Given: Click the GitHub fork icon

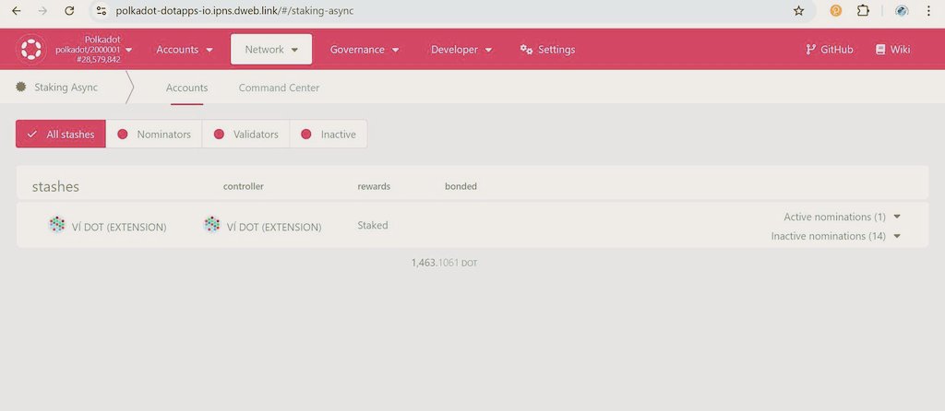Looking at the screenshot, I should pos(810,50).
